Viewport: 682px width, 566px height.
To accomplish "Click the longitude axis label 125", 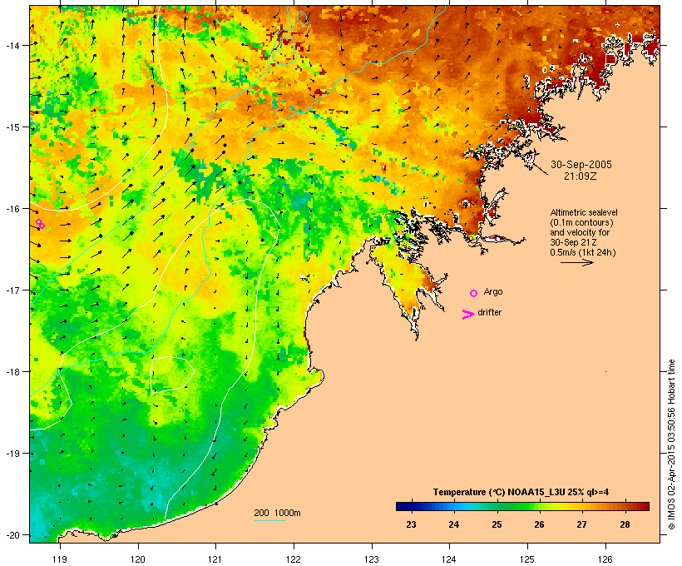I will pos(527,559).
